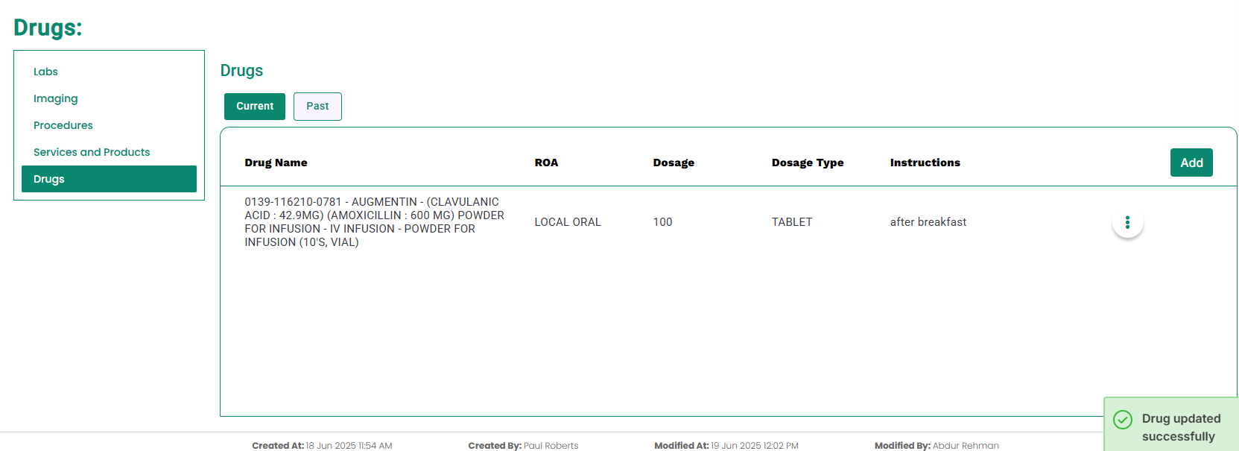Switch to the Current drugs tab

[255, 107]
